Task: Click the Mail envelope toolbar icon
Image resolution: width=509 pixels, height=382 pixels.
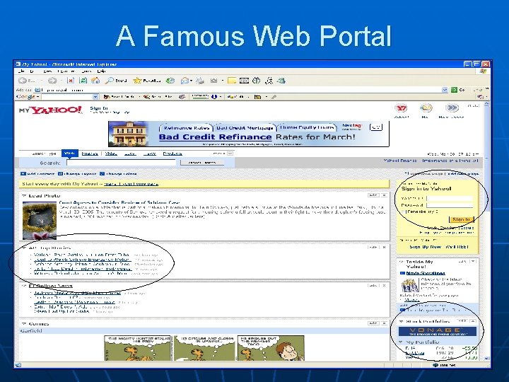Action: [x=185, y=80]
